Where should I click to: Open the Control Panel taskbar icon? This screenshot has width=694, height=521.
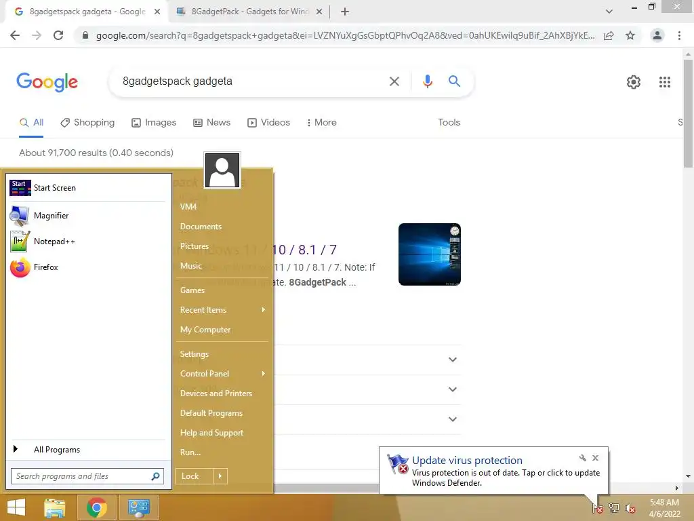click(x=138, y=507)
